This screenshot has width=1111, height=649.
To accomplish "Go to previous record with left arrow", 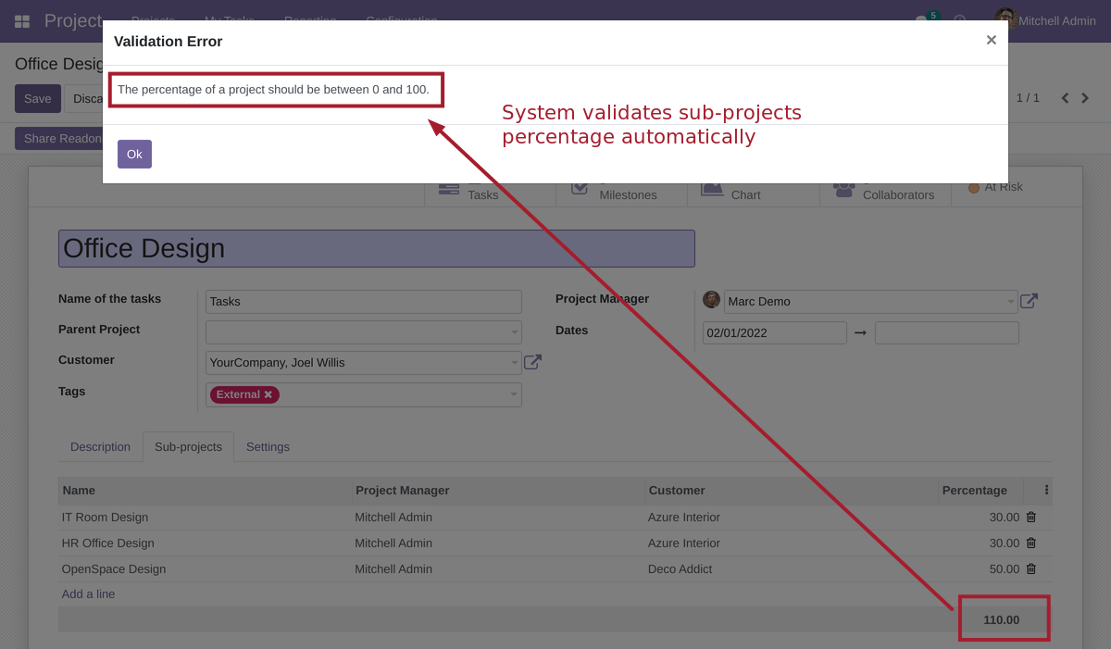I will pyautogui.click(x=1065, y=97).
